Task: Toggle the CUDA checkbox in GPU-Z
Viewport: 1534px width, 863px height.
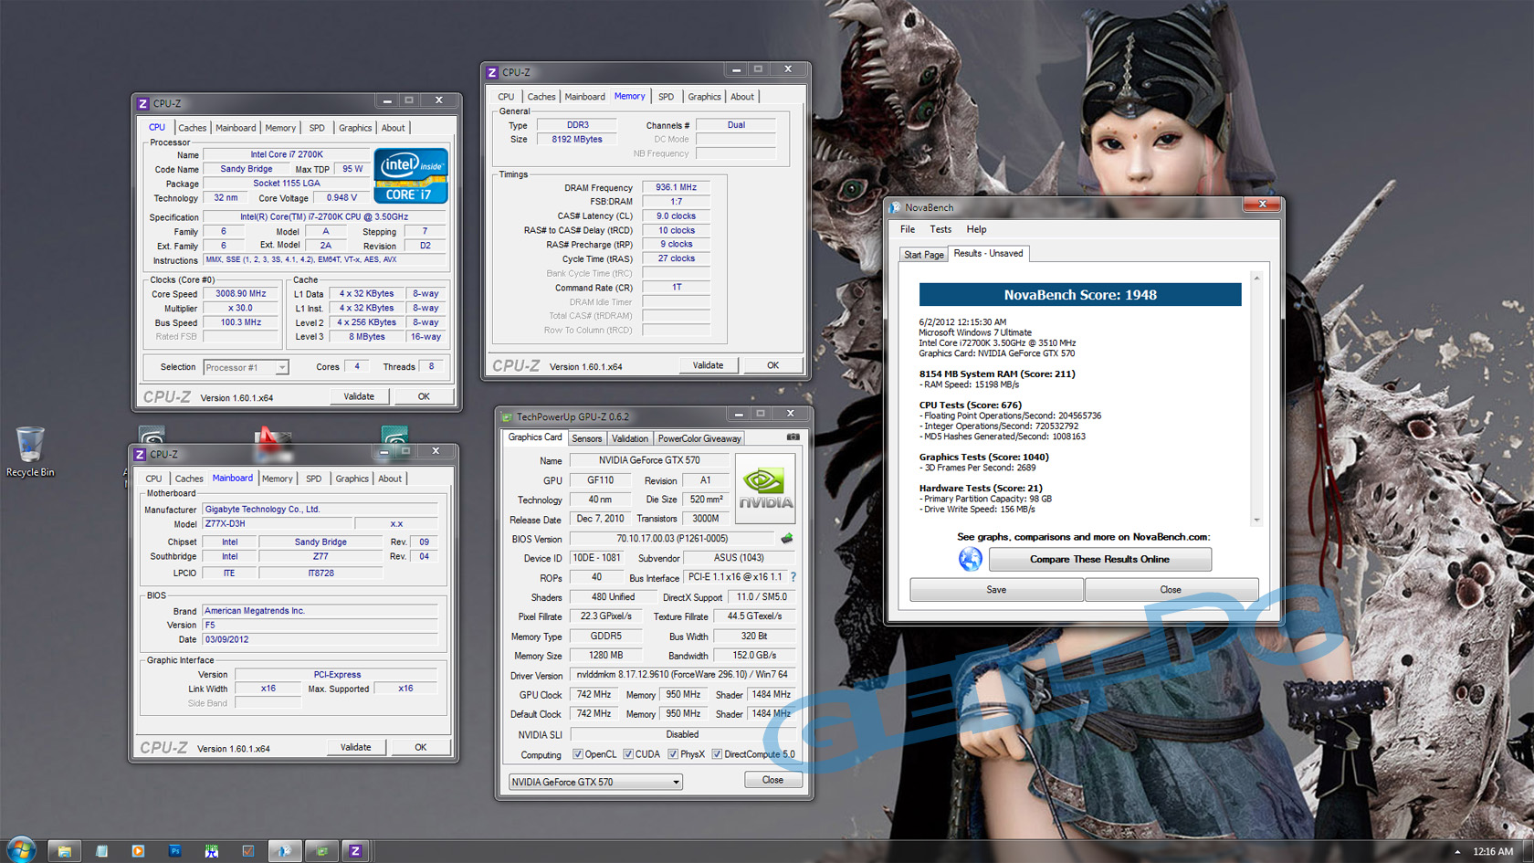Action: click(628, 754)
